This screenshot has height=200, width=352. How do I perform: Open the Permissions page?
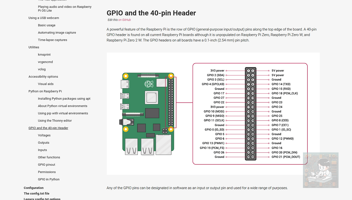47,172
